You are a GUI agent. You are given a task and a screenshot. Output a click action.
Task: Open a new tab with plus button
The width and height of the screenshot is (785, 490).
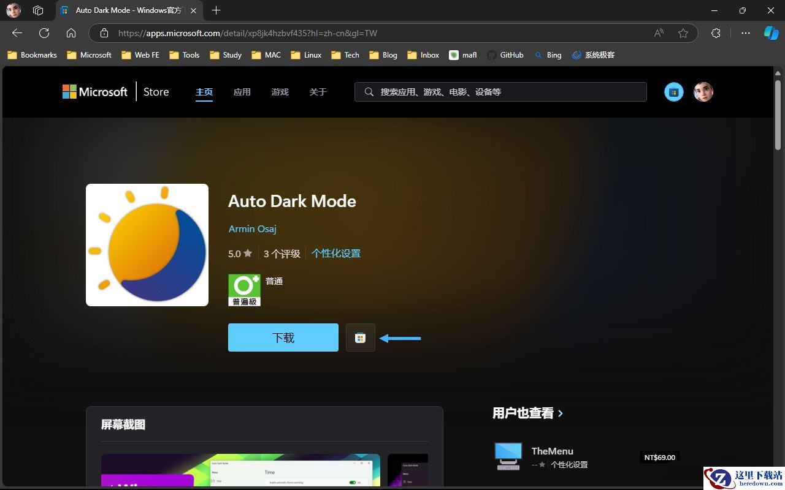click(216, 10)
